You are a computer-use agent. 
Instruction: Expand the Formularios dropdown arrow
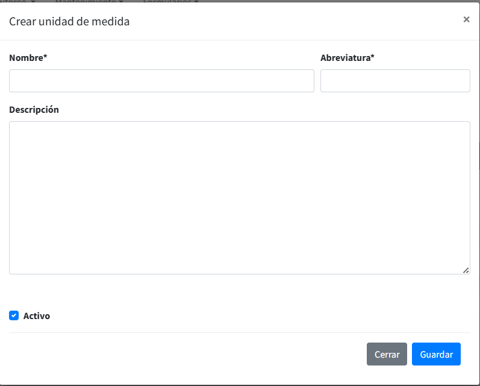[x=196, y=2]
